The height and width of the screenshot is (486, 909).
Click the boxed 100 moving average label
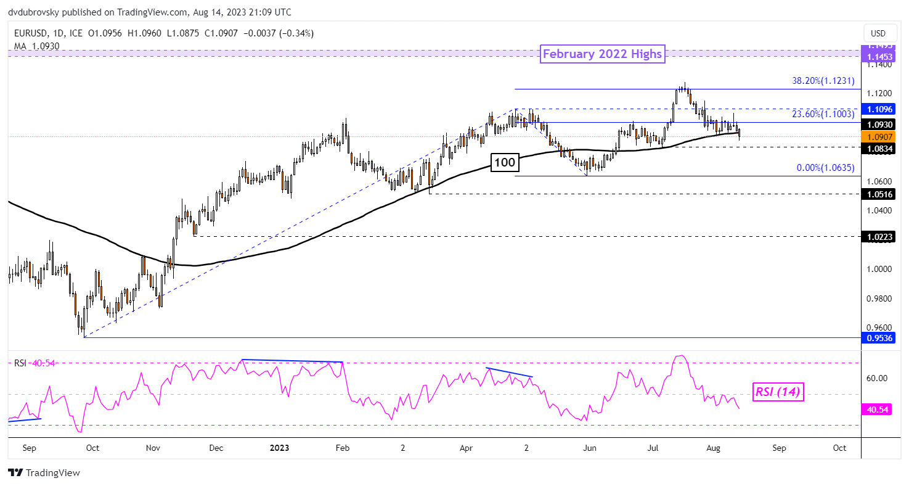(x=503, y=163)
